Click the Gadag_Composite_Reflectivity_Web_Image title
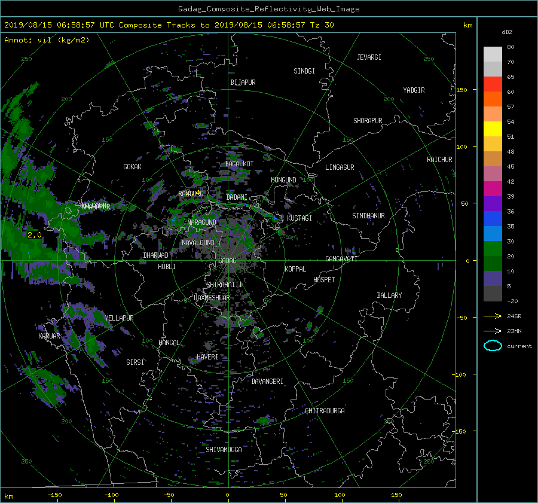Viewport: 538px width, 503px height. [268, 9]
